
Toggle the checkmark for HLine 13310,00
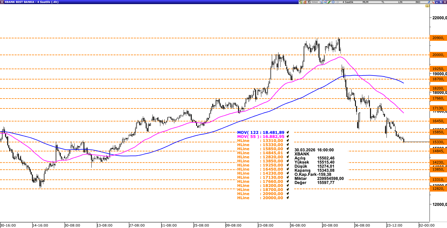[x=288, y=141]
